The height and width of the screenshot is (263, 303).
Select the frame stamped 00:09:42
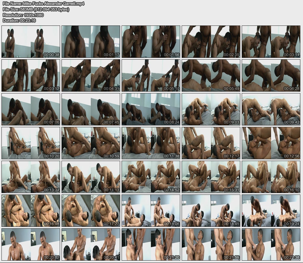pyautogui.click(x=271, y=109)
